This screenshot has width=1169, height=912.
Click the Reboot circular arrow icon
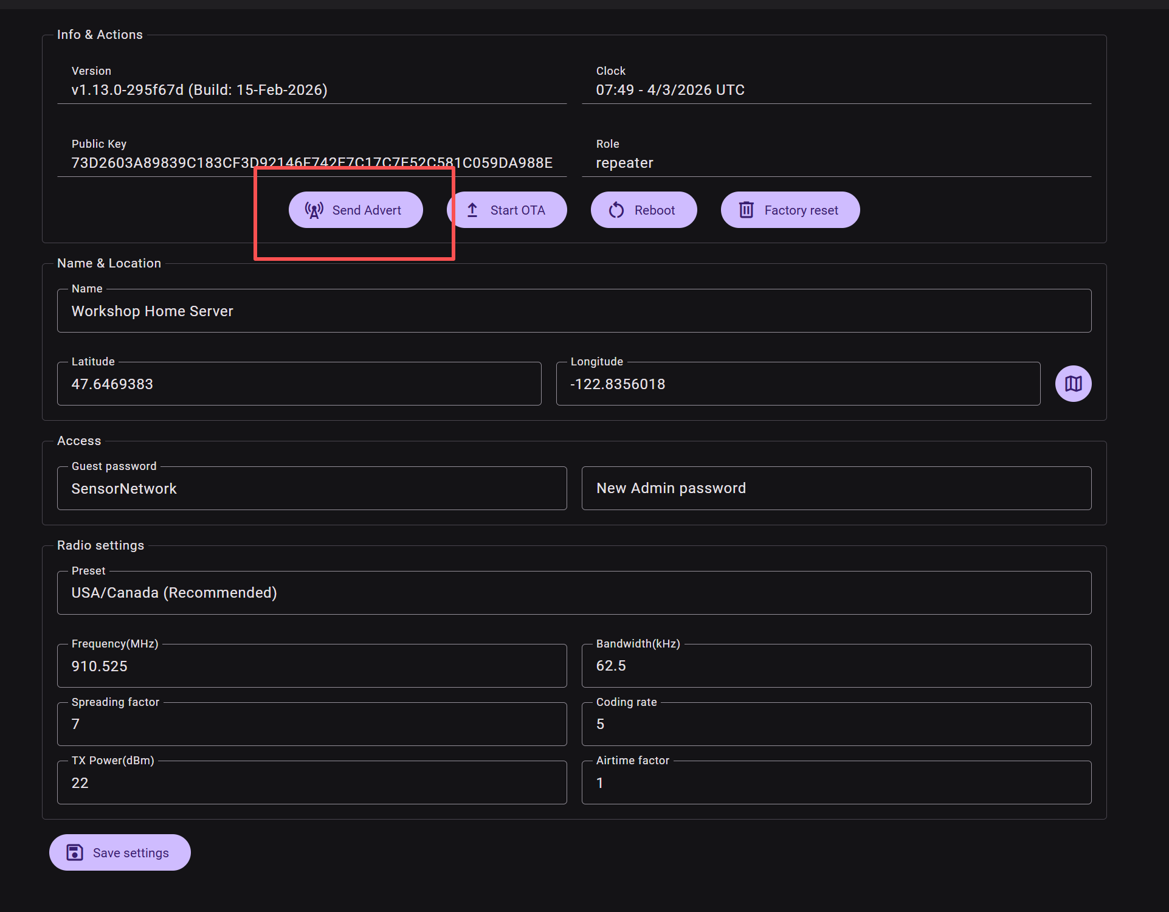point(616,210)
